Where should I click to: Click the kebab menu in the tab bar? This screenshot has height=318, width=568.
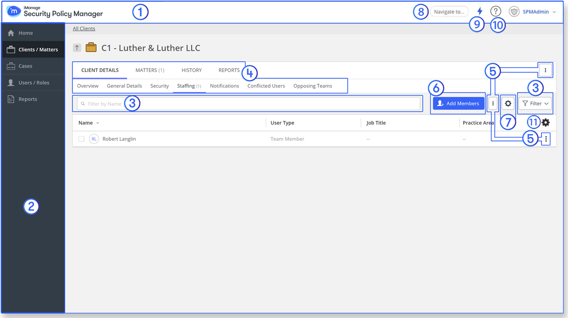pos(545,70)
